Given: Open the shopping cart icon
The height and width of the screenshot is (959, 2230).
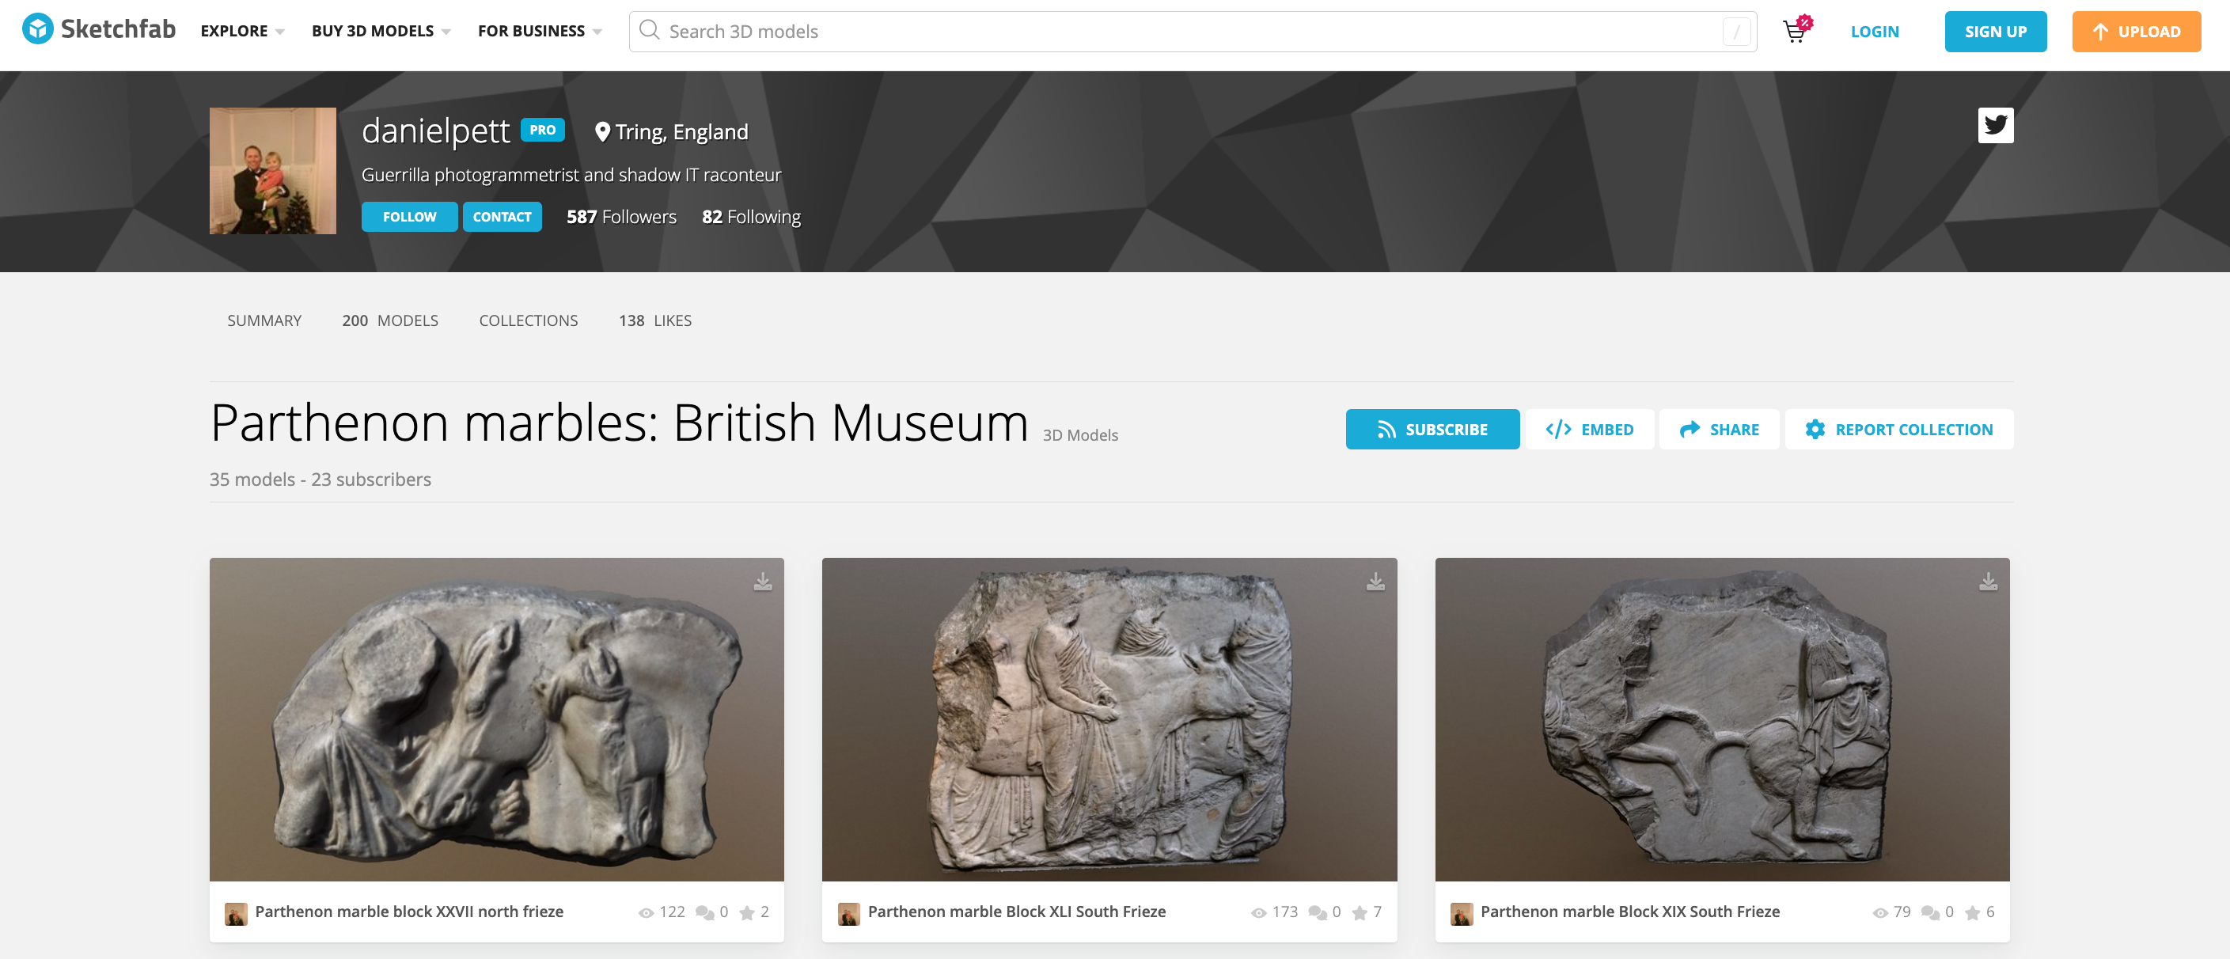Looking at the screenshot, I should 1796,31.
